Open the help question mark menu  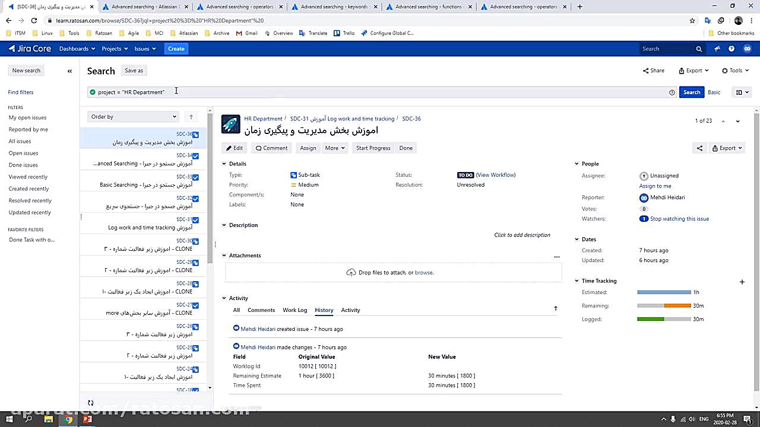(731, 49)
